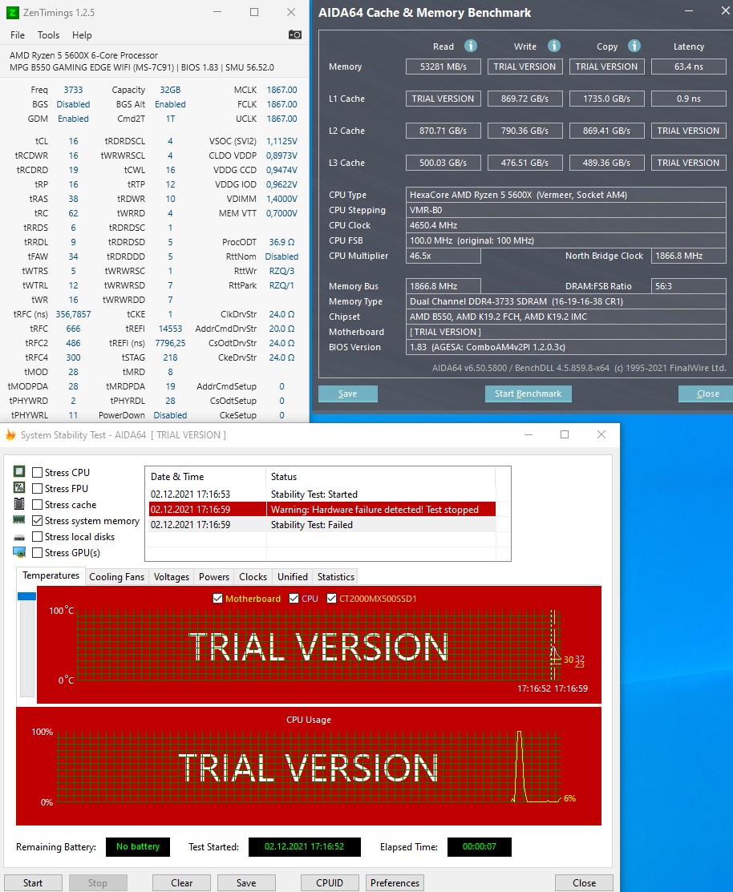The height and width of the screenshot is (892, 733).
Task: Click the green 'No battery' indicator
Action: [138, 846]
